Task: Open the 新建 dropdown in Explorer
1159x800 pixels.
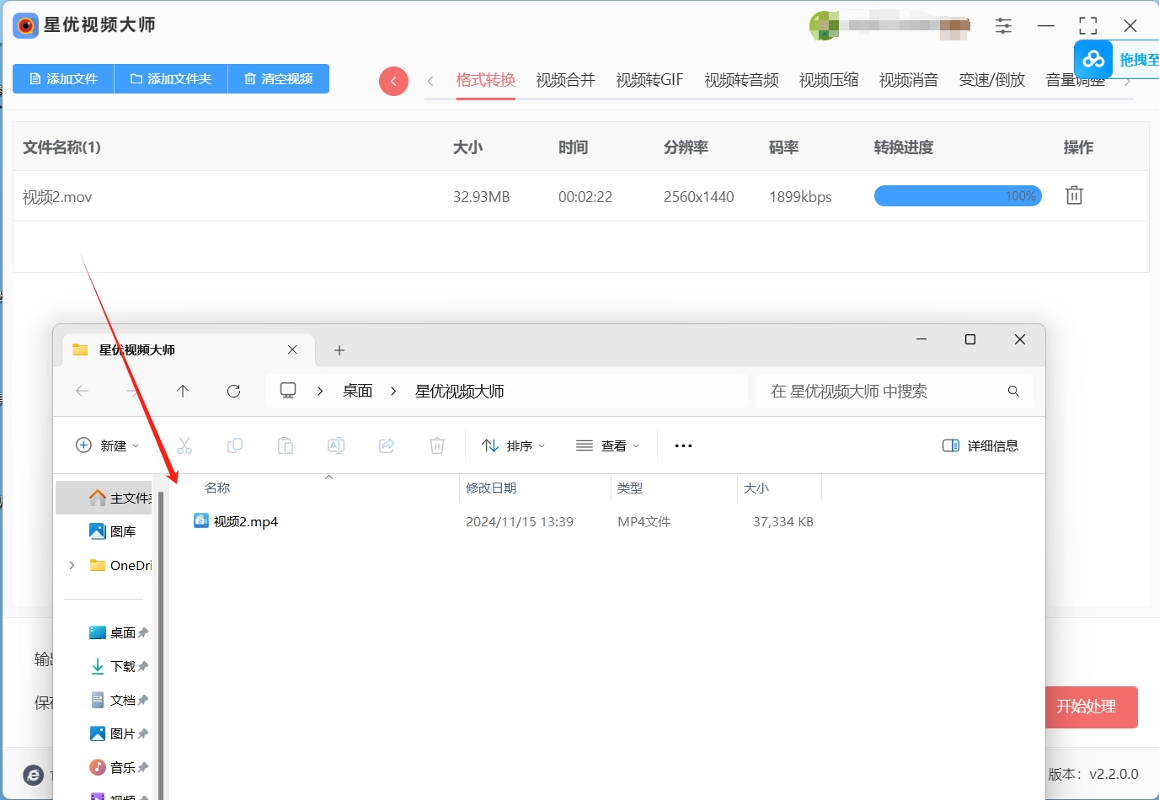Action: click(108, 445)
